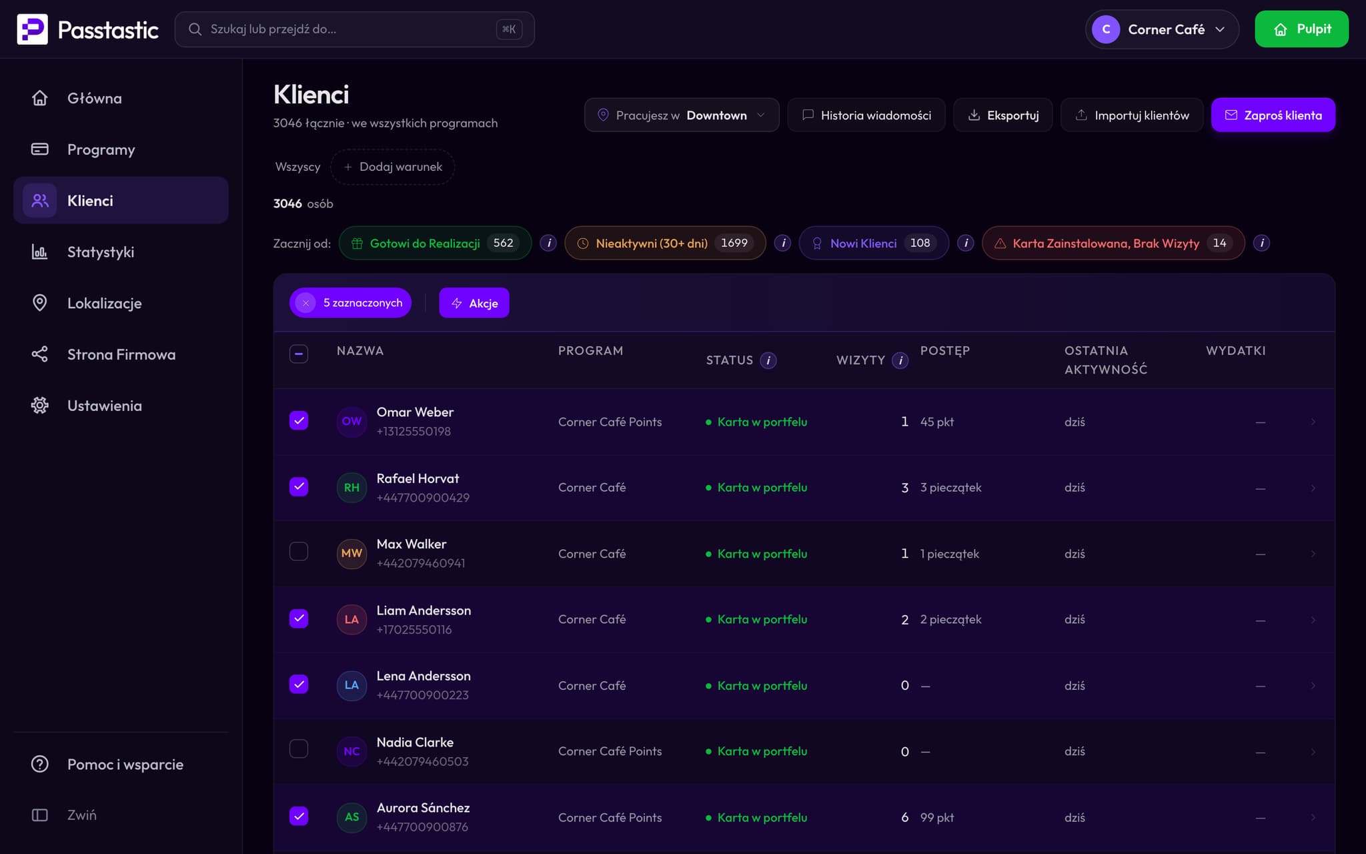Open Ustawienia in sidebar
This screenshot has height=854, width=1366.
(x=121, y=406)
